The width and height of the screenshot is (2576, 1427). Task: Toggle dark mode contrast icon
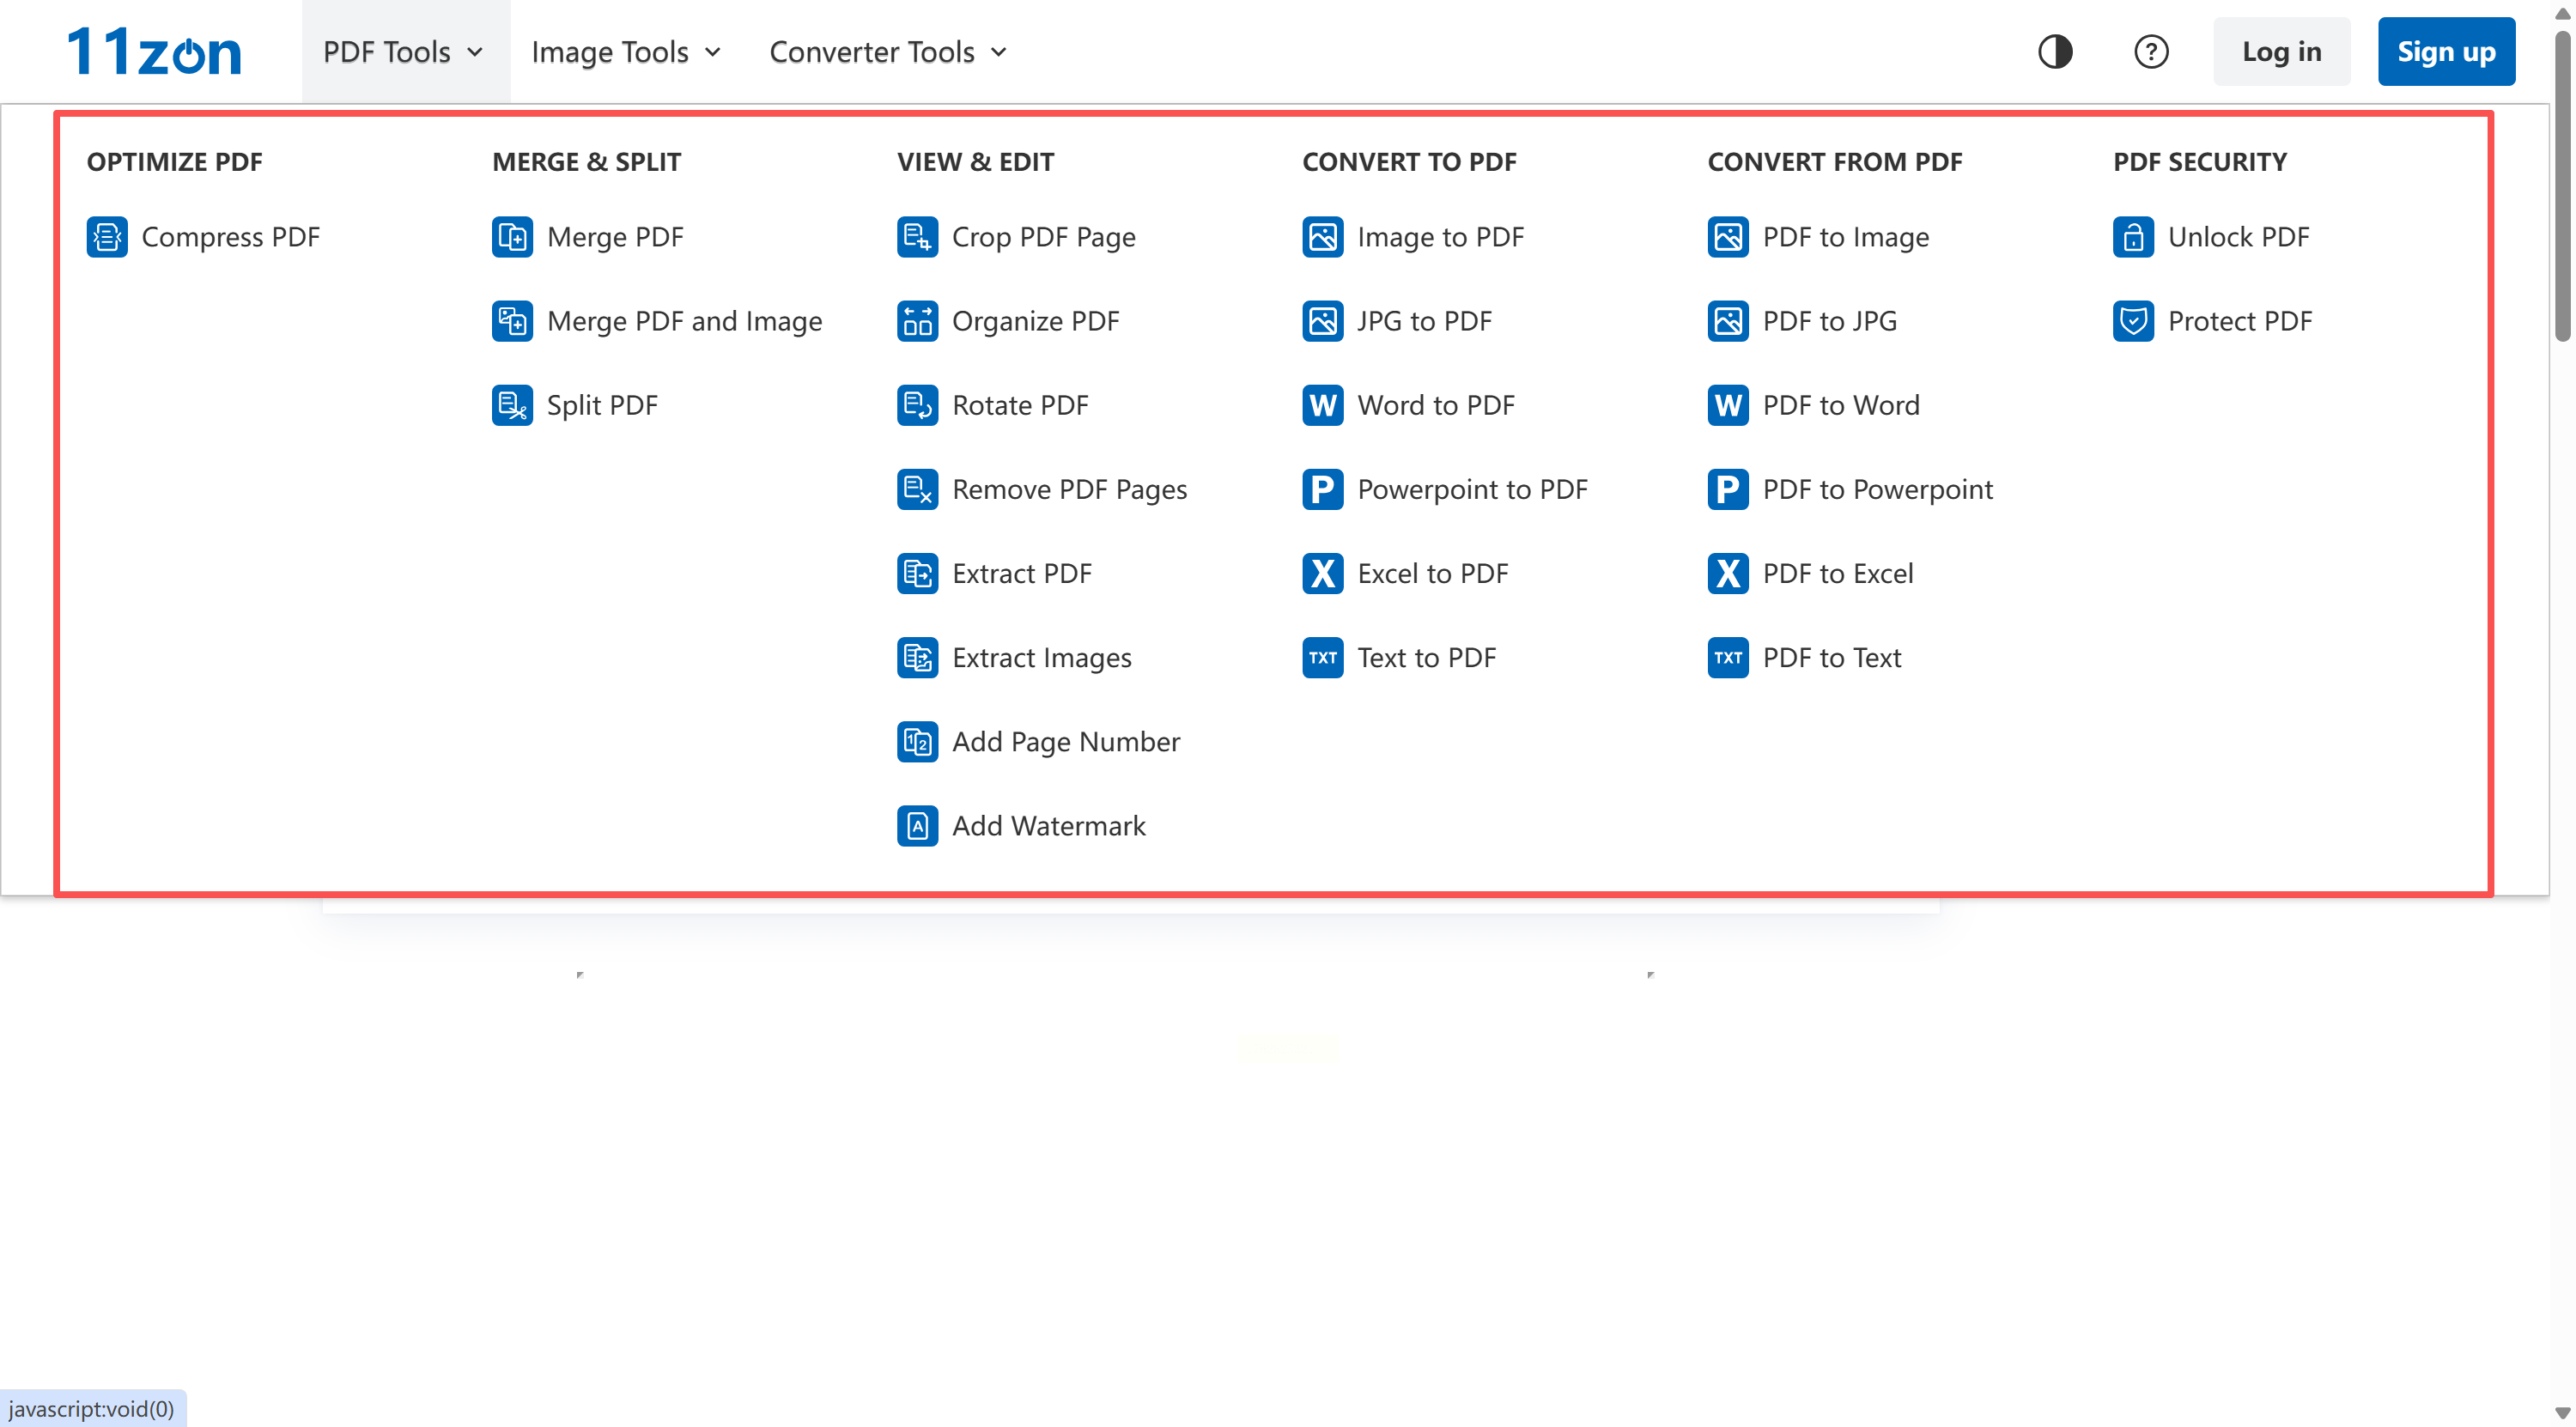(2055, 51)
